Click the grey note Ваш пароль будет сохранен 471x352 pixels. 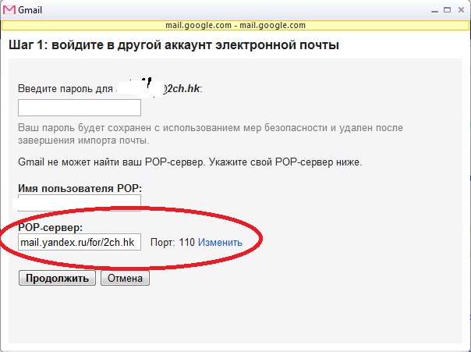(x=211, y=134)
